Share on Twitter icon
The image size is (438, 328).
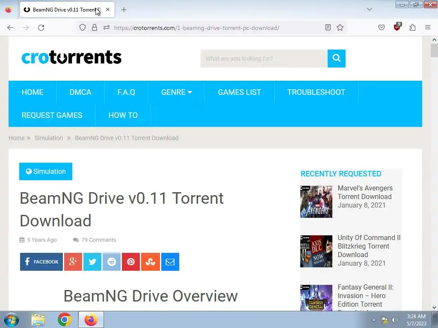[x=92, y=262]
